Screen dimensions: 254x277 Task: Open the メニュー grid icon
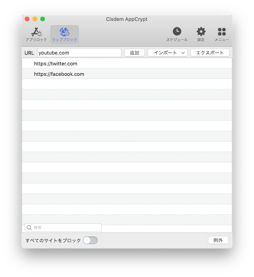(222, 32)
